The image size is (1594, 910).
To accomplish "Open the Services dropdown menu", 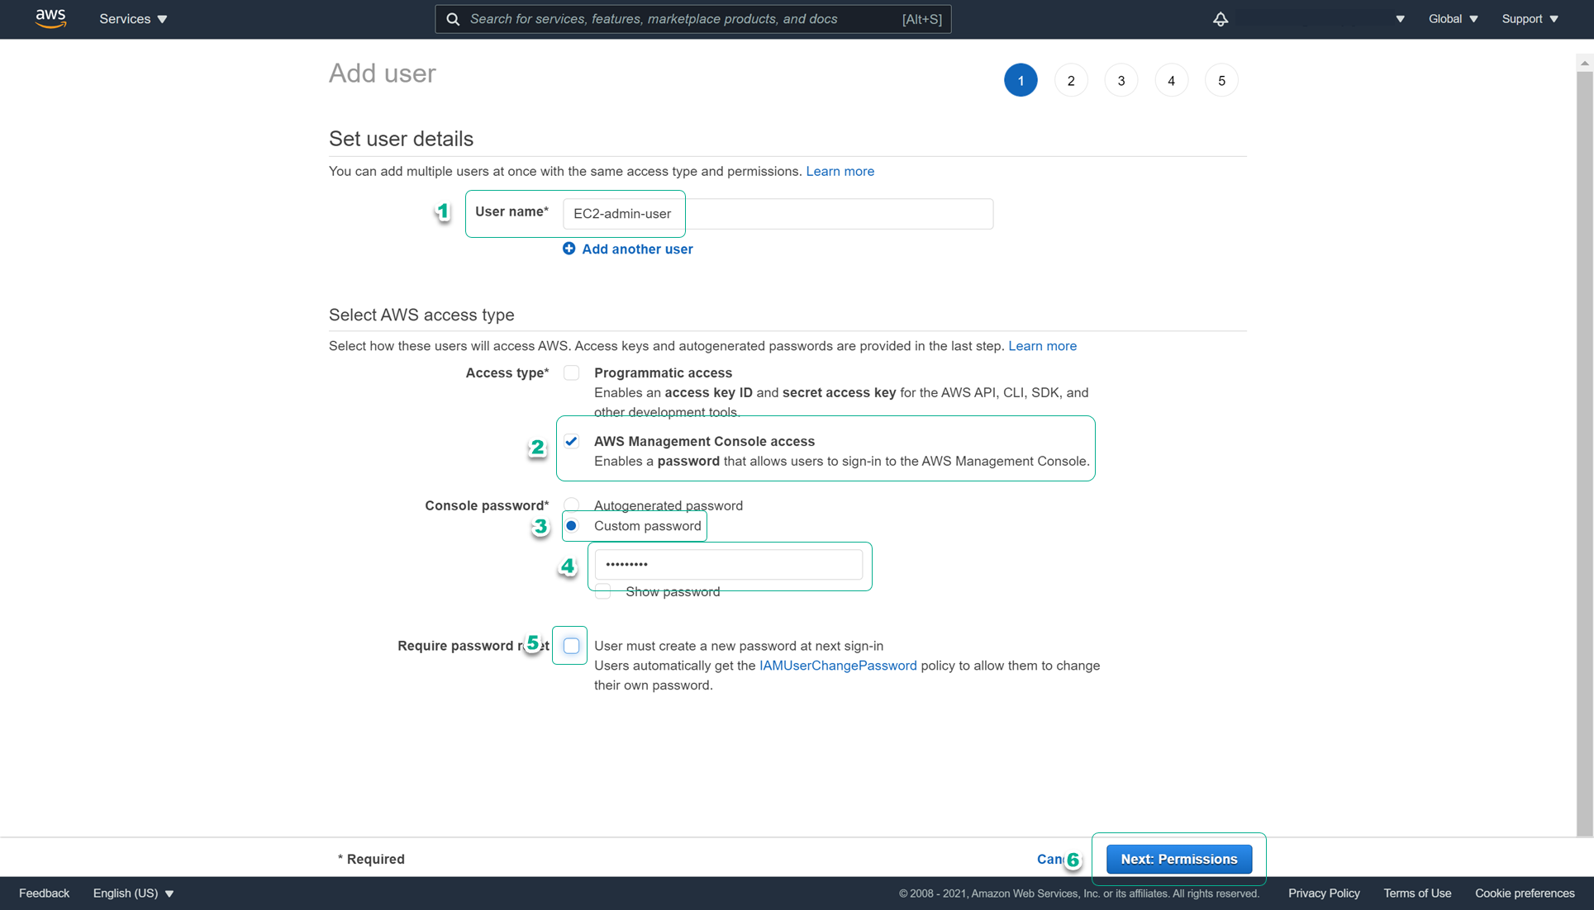I will (133, 19).
